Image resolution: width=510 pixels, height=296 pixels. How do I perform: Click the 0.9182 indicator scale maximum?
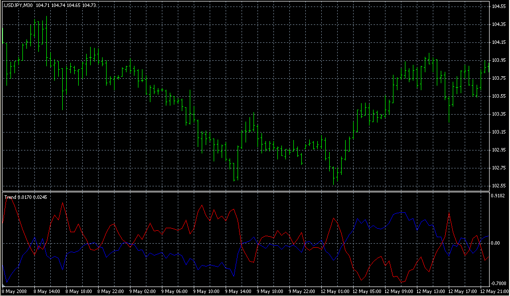tap(499, 196)
